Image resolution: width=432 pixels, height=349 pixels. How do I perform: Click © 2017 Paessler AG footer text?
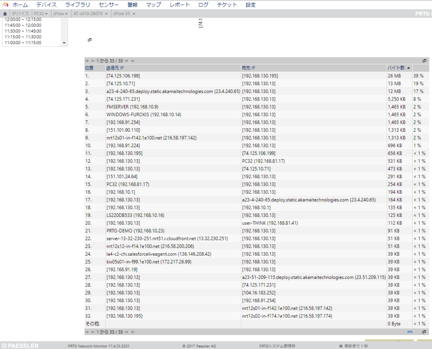199,346
